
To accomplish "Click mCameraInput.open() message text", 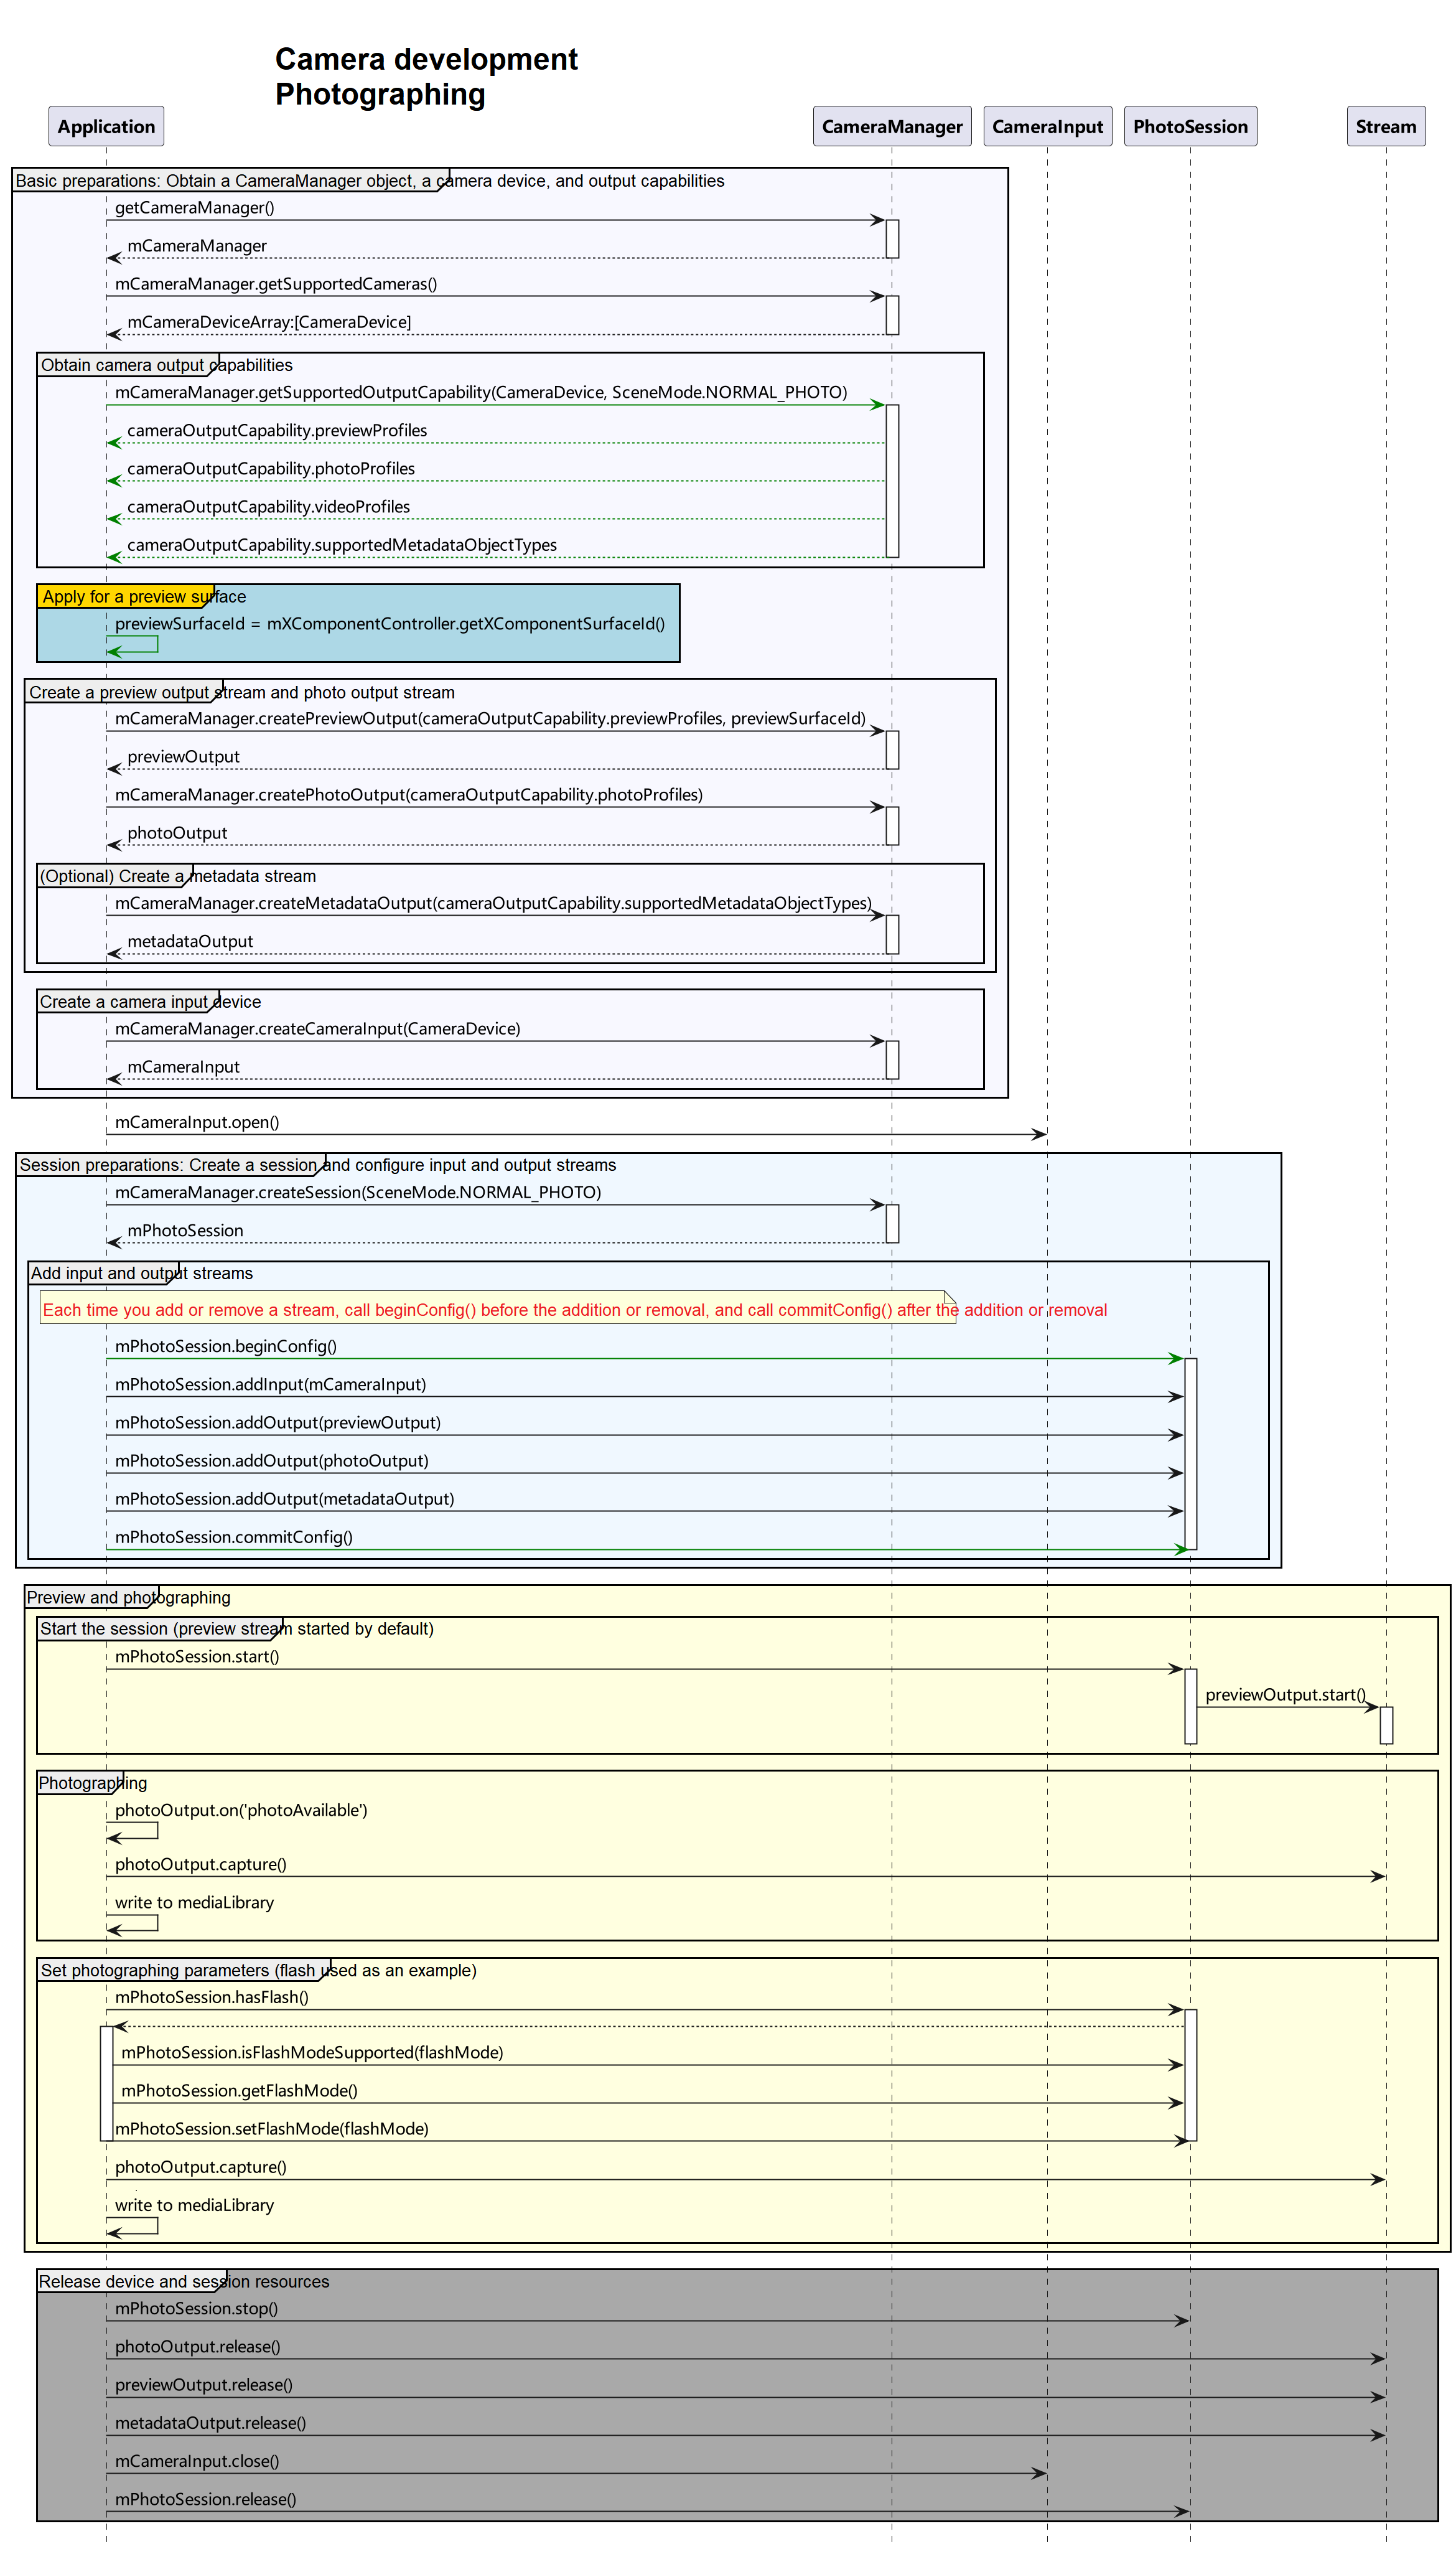I will pyautogui.click(x=197, y=1122).
